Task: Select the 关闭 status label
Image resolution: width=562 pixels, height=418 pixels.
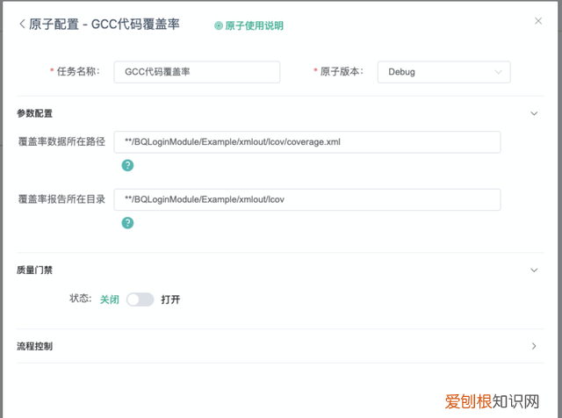Action: click(109, 299)
